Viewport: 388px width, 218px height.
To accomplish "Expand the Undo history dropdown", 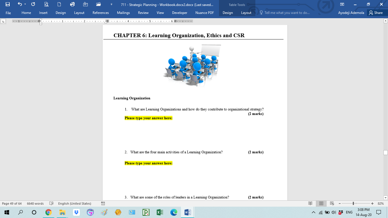I will (25, 4).
